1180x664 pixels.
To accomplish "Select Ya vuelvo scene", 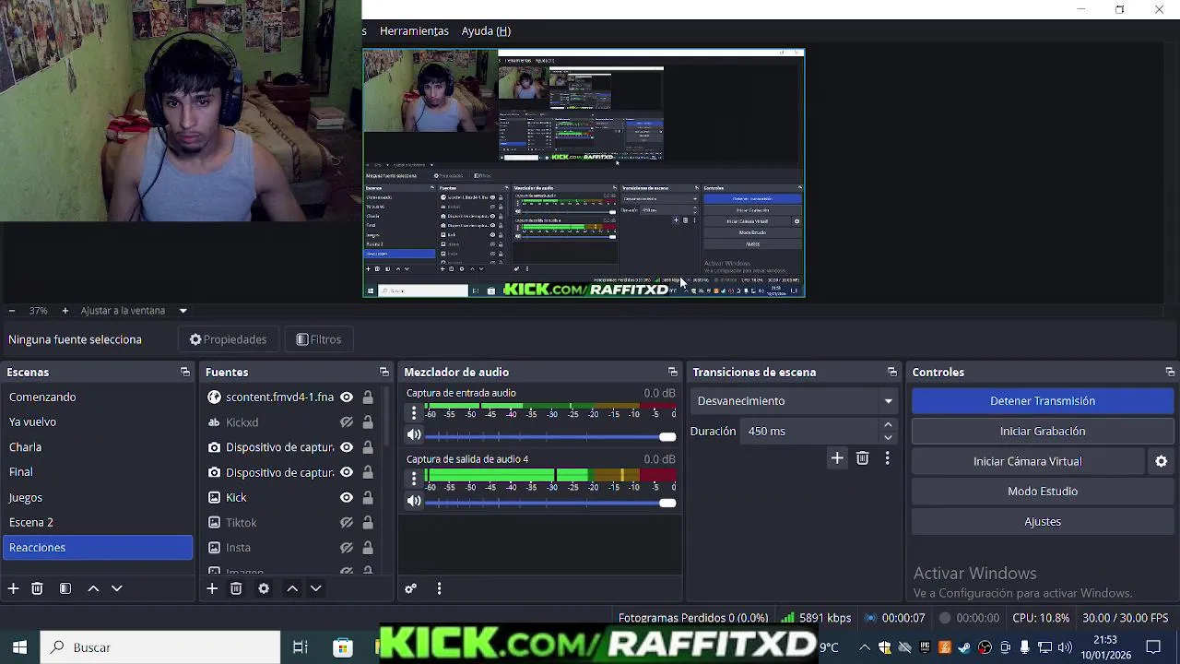I will click(x=97, y=421).
